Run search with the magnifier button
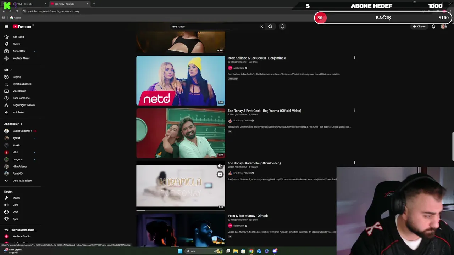454x255 pixels. point(270,27)
